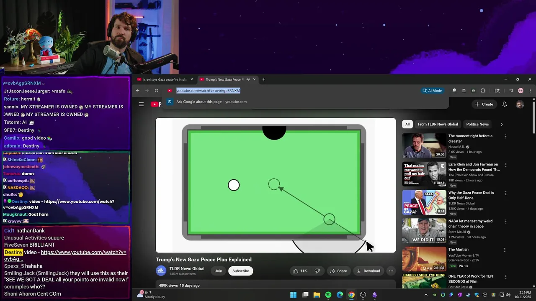
Task: Click the Join button
Action: [x=219, y=271]
